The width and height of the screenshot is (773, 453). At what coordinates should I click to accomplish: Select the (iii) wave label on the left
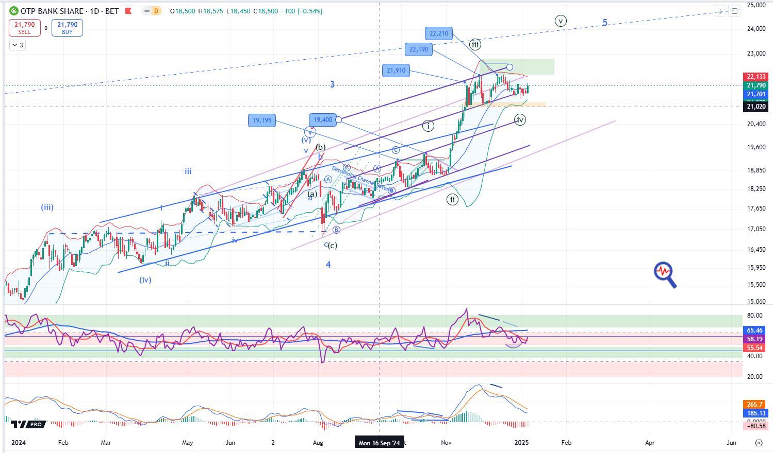47,207
